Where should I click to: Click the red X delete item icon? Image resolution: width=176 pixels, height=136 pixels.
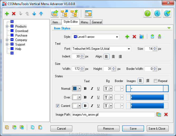coord(14,13)
